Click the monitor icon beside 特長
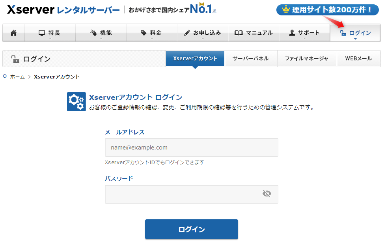Viewport: 384px width, 243px height. [42, 33]
